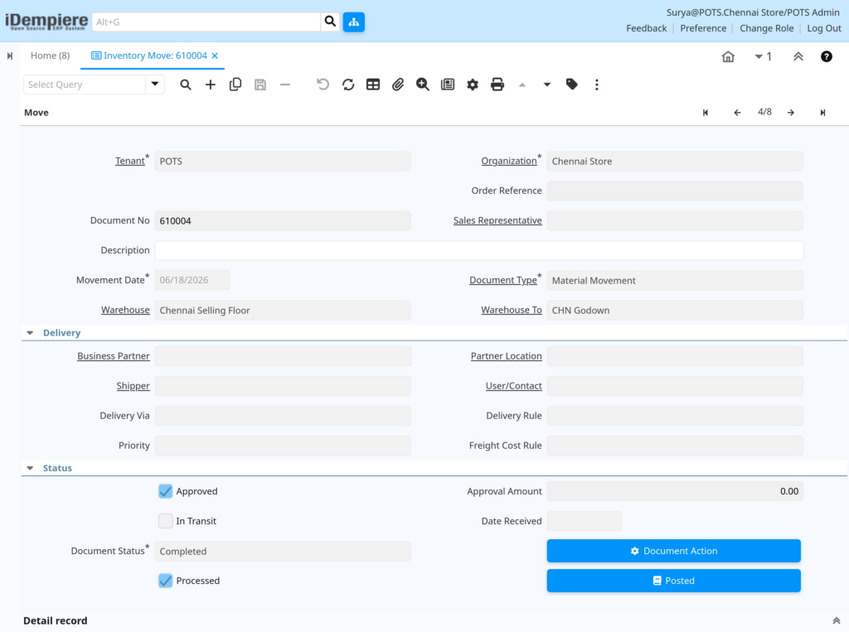Image resolution: width=849 pixels, height=632 pixels.
Task: Jump to the last record
Action: pyautogui.click(x=822, y=113)
